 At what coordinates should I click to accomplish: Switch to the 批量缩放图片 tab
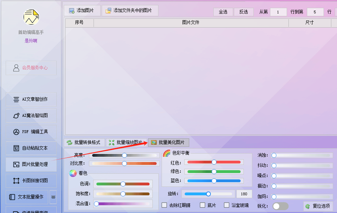coord(127,143)
